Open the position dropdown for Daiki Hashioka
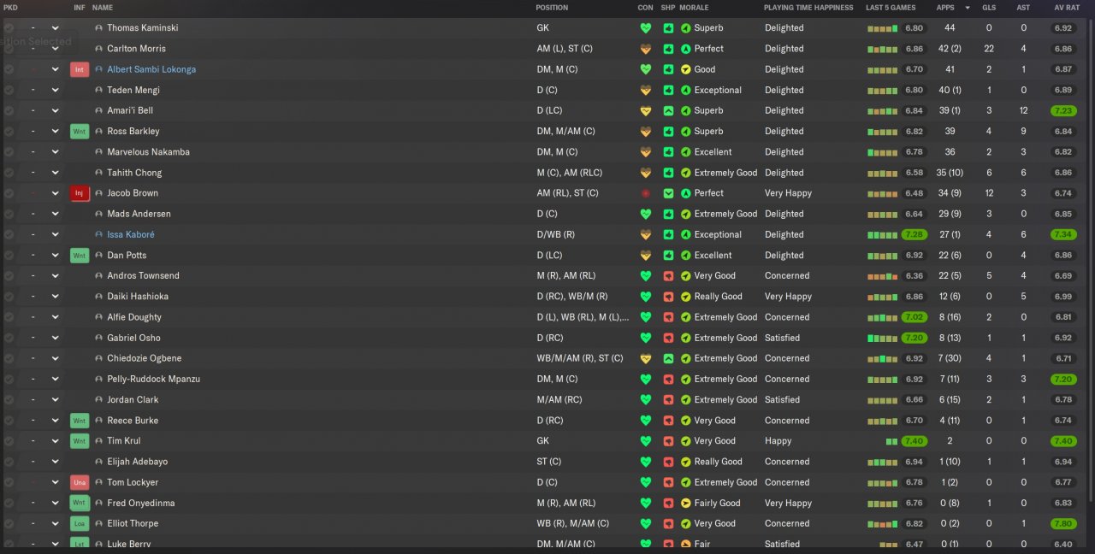This screenshot has height=554, width=1095. [55, 297]
